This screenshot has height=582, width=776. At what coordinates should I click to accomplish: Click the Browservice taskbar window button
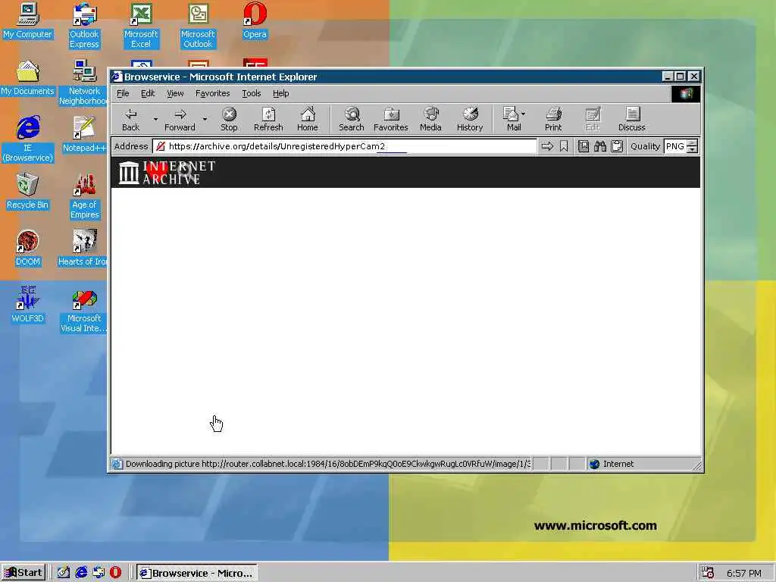tap(197, 573)
